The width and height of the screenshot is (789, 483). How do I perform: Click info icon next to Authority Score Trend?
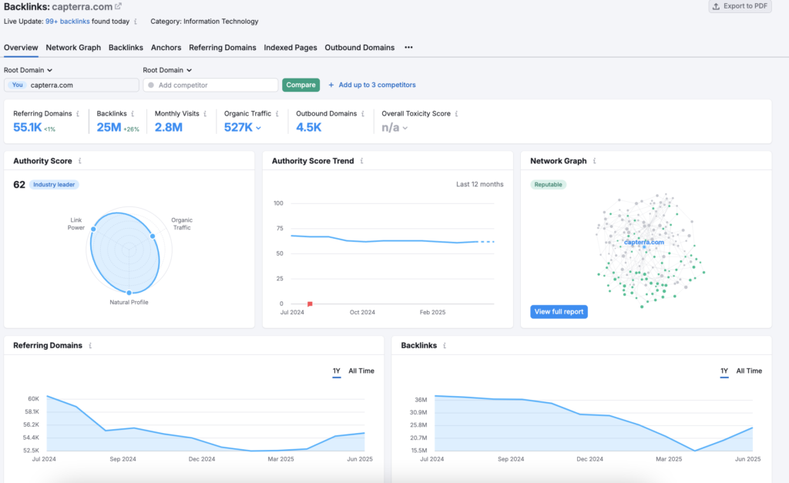tap(361, 161)
